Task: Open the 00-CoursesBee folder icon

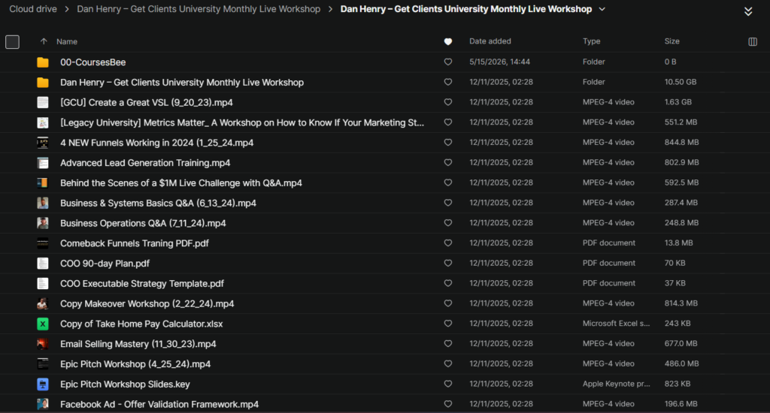Action: tap(43, 62)
